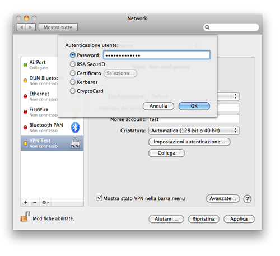Click the forward navigation arrow
The image size is (280, 256).
pos(31,27)
